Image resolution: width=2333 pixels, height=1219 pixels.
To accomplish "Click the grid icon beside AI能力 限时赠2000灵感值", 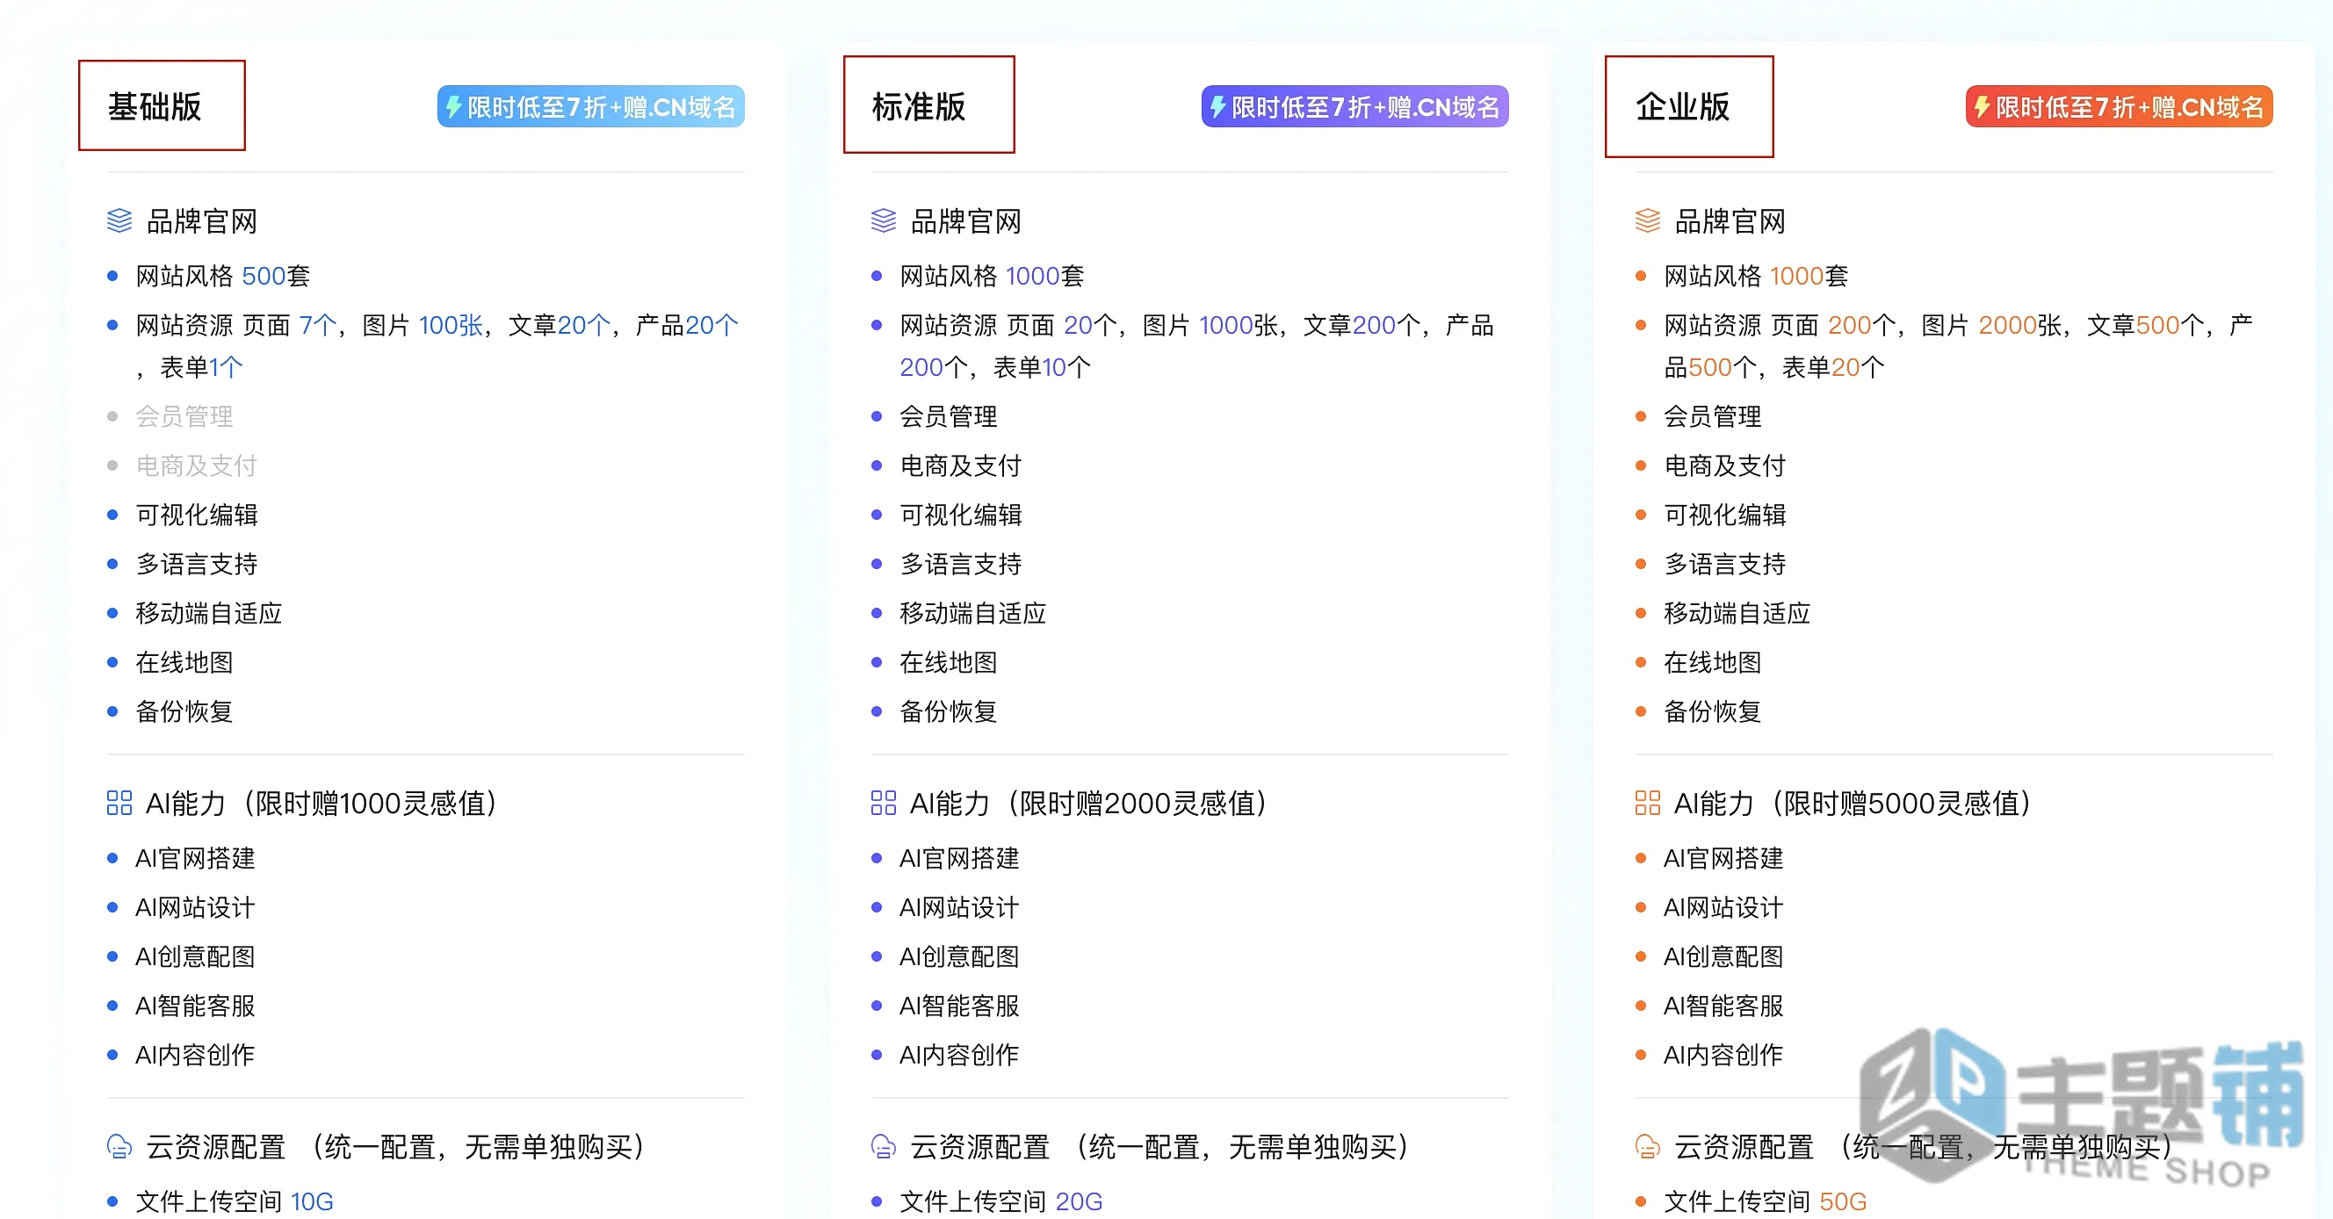I will (884, 804).
